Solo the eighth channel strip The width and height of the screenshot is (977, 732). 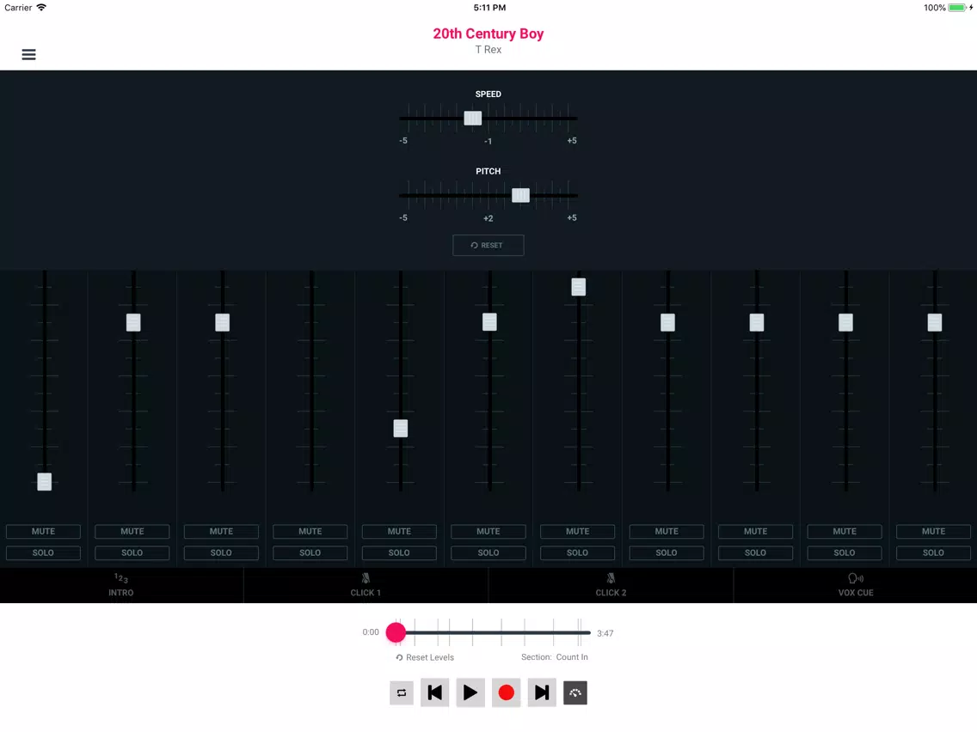667,552
